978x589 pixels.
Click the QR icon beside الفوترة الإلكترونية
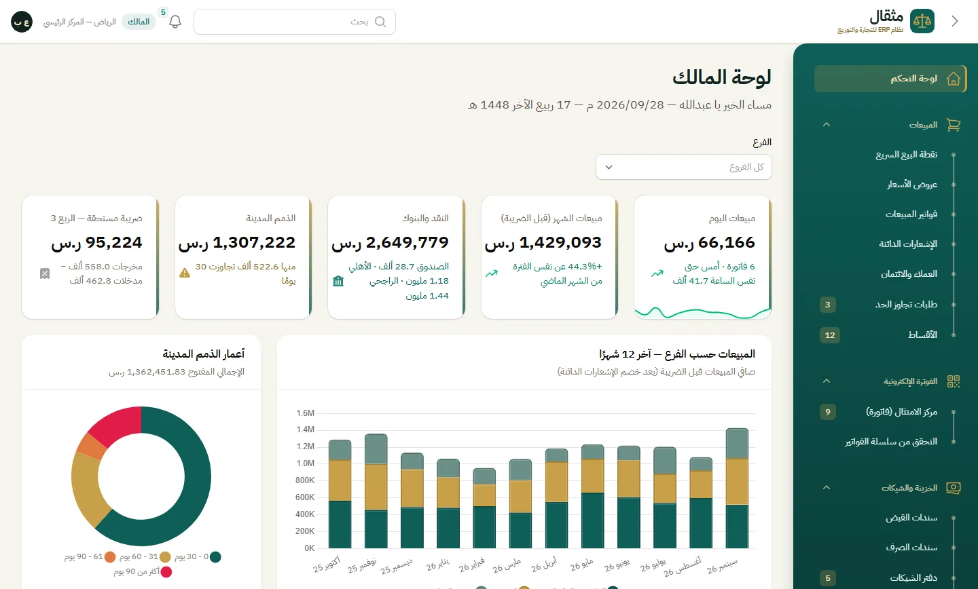[954, 381]
